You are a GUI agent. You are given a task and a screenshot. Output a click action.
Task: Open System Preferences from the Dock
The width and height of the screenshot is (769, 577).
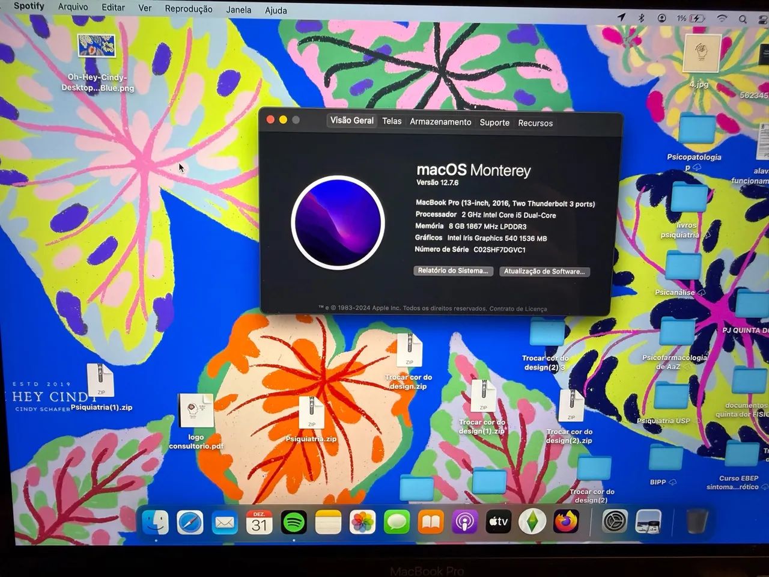[x=615, y=522]
